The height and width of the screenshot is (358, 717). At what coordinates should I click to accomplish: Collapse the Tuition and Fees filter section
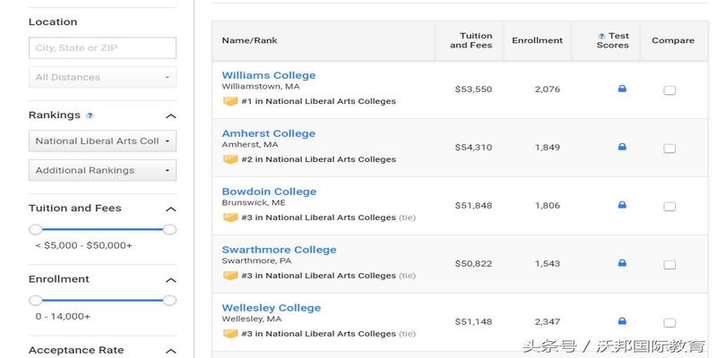pyautogui.click(x=170, y=209)
